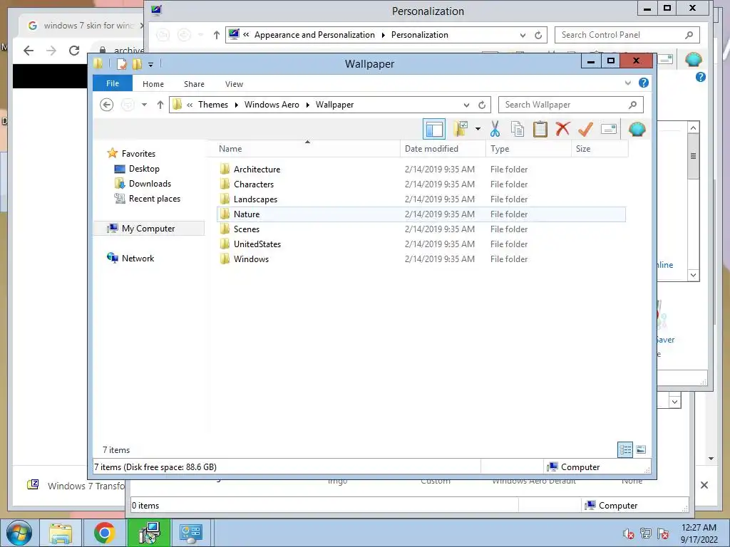
Task: Click the volume muted tray icon
Action: point(629,533)
